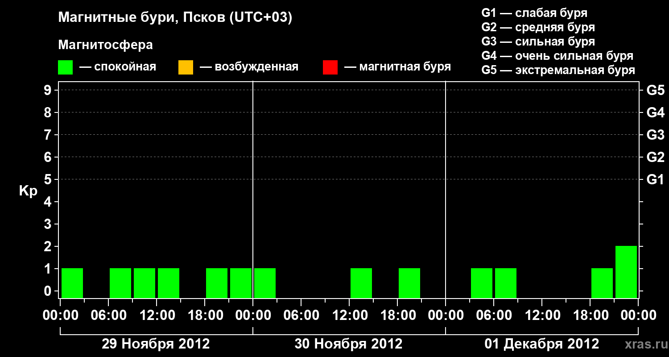Click the 29 Ноября bar at 21:00–00:00

241,283
